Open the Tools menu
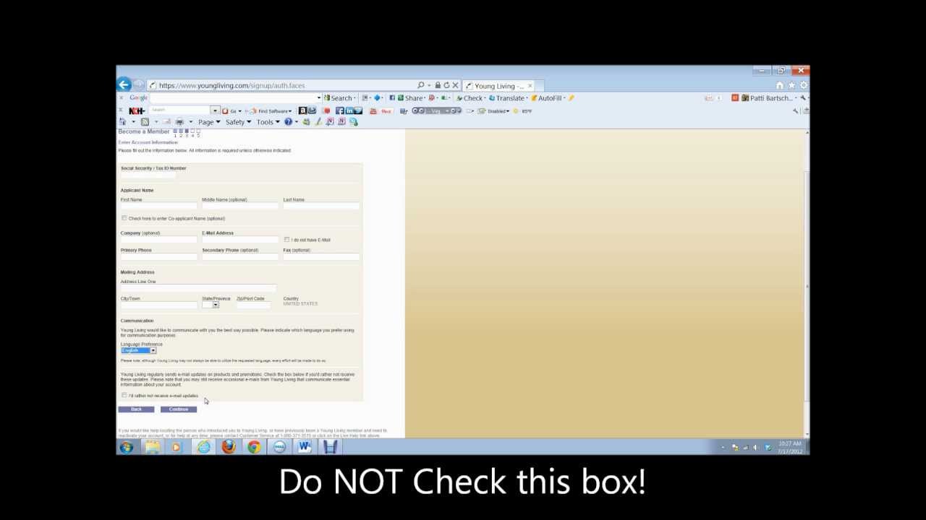 point(268,122)
